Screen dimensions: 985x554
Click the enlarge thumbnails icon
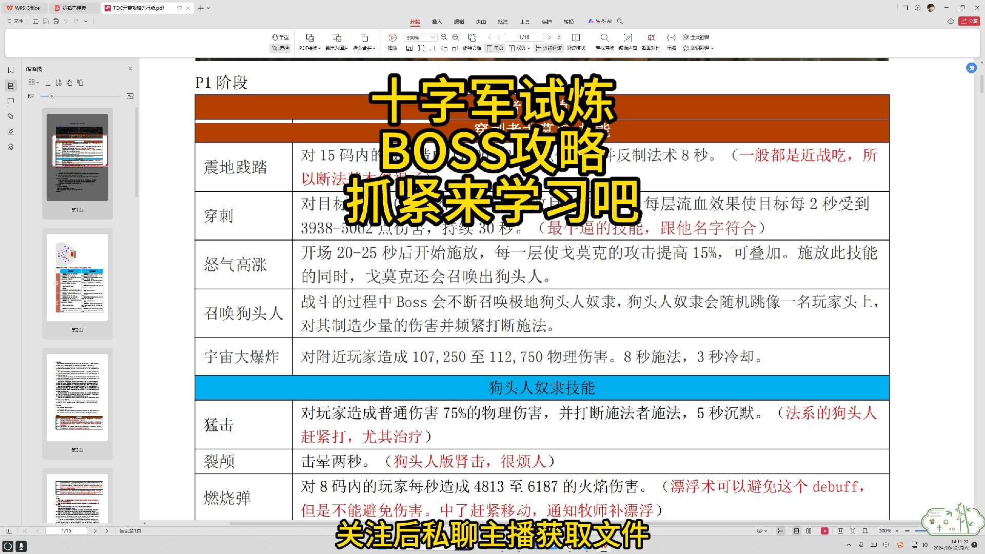click(130, 96)
